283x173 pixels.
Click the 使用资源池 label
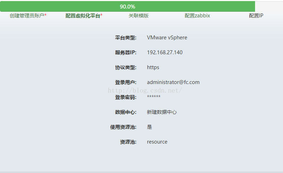point(123,127)
